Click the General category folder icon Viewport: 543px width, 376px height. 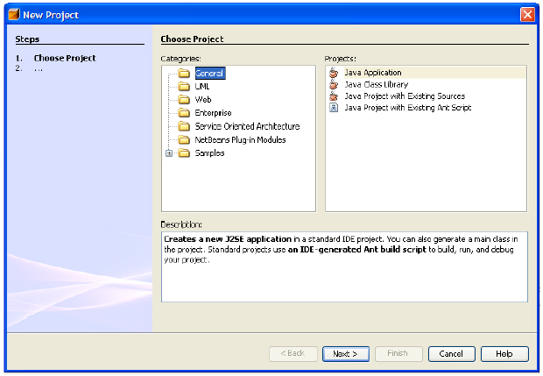[184, 73]
